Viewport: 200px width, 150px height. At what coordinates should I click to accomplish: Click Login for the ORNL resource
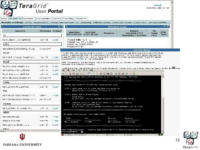point(56,87)
